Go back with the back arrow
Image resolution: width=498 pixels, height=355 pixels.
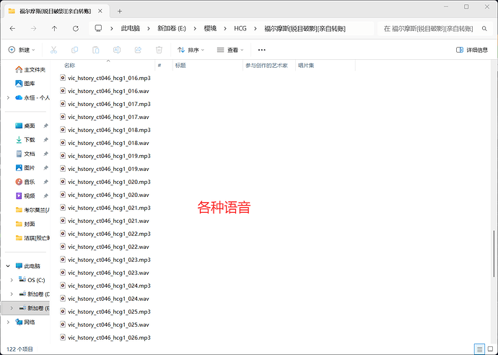click(x=12, y=29)
